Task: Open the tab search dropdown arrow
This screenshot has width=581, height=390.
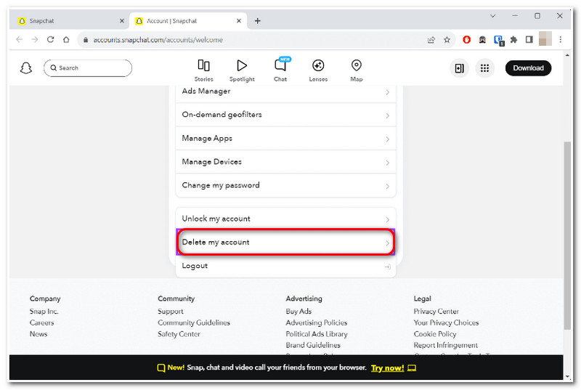Action: coord(493,16)
